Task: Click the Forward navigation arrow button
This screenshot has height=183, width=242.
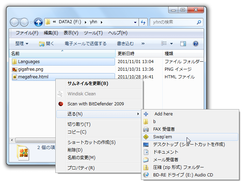Action: [x=24, y=22]
